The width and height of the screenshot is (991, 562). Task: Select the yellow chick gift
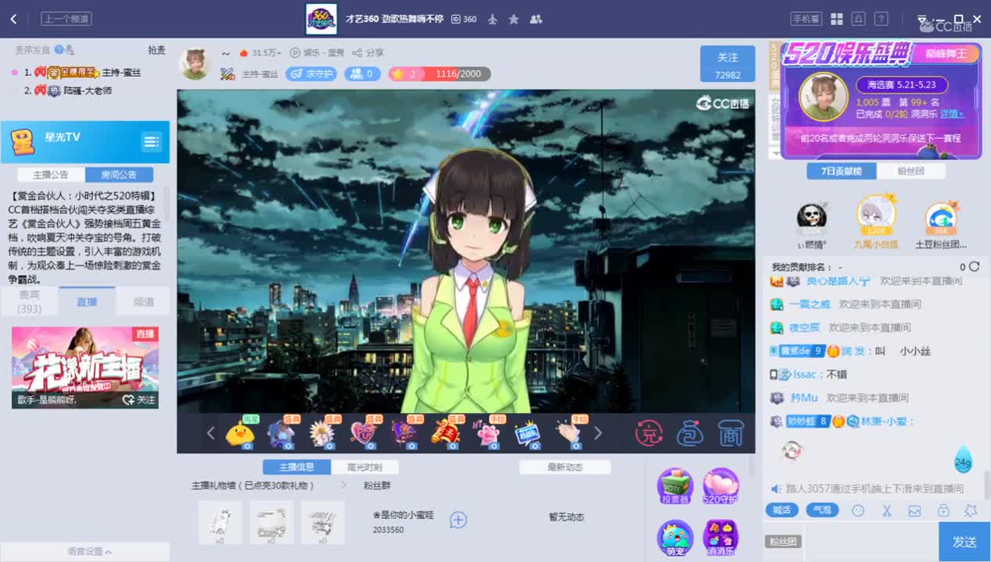[240, 432]
